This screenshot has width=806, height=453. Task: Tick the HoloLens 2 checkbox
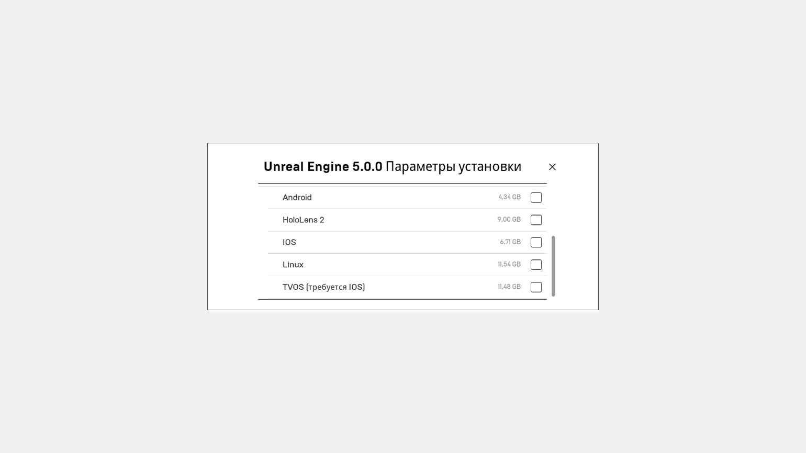pyautogui.click(x=536, y=220)
